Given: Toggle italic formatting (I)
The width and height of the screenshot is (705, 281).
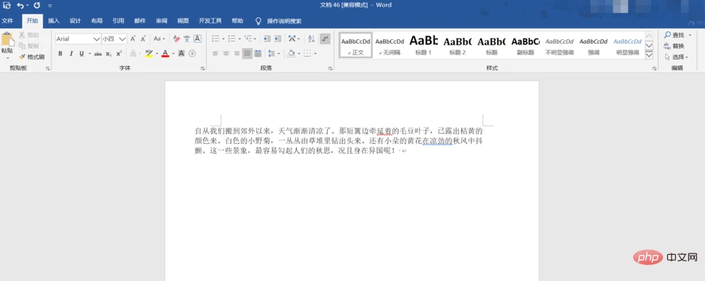Looking at the screenshot, I should [x=71, y=54].
